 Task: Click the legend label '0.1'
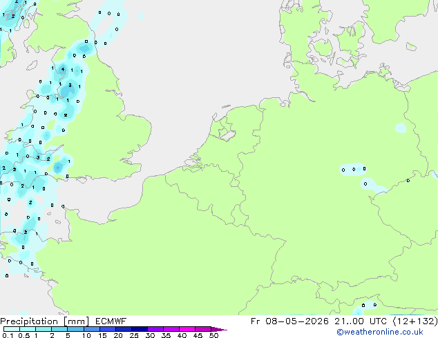[8, 335]
